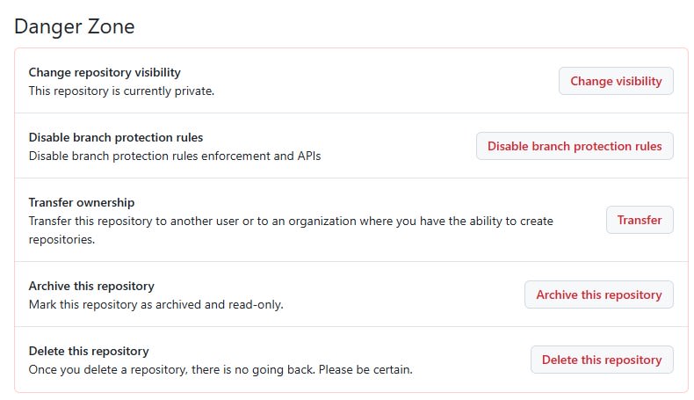The image size is (694, 400).
Task: Click the Danger Zone section heading
Action: tap(75, 26)
